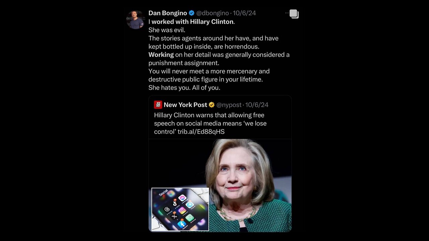Image resolution: width=429 pixels, height=241 pixels.
Task: Click the gold verified badge next to New York Post
Action: click(x=211, y=105)
